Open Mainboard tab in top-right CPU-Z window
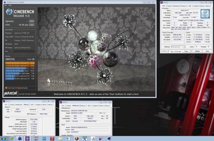The height and width of the screenshot is (141, 214). tap(176, 6)
